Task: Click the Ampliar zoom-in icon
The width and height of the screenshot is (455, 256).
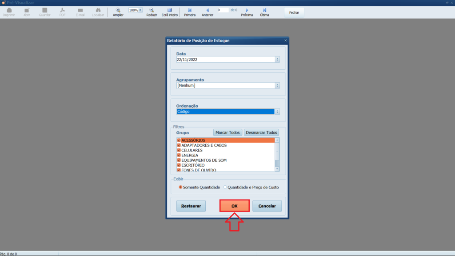Action: pyautogui.click(x=118, y=10)
